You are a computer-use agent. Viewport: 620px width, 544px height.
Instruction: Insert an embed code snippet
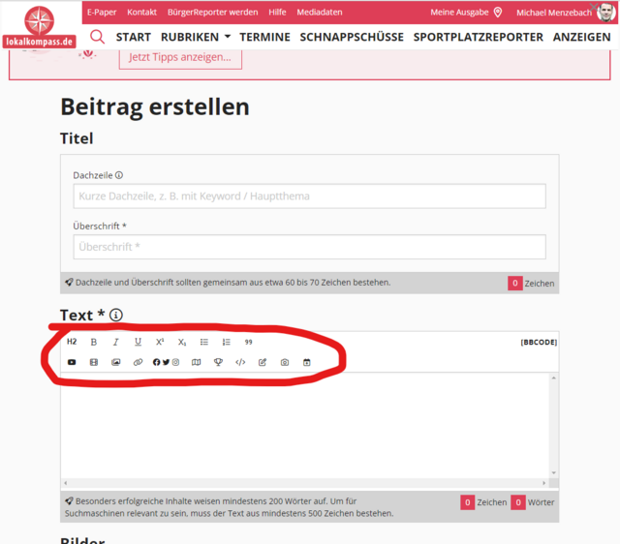pyautogui.click(x=240, y=362)
